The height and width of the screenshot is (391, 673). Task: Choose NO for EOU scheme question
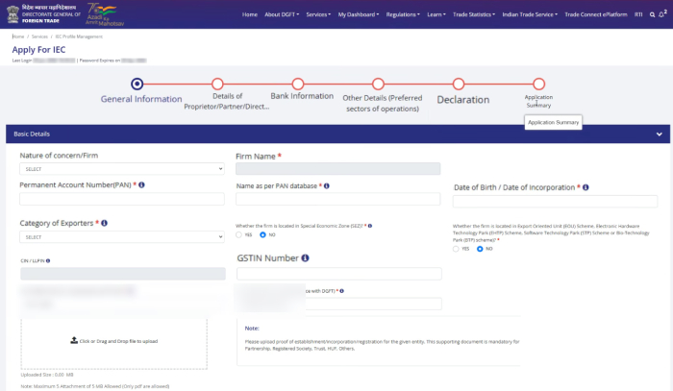(480, 249)
